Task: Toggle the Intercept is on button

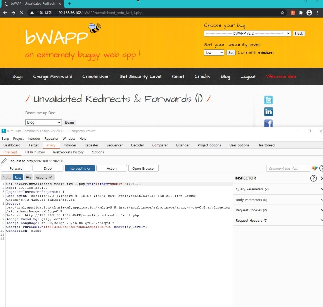Action: pos(80,168)
